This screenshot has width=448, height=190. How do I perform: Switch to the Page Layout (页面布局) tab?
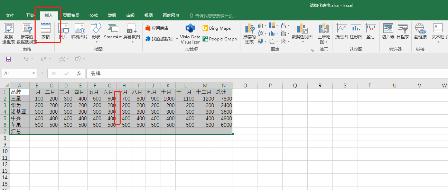coord(71,16)
